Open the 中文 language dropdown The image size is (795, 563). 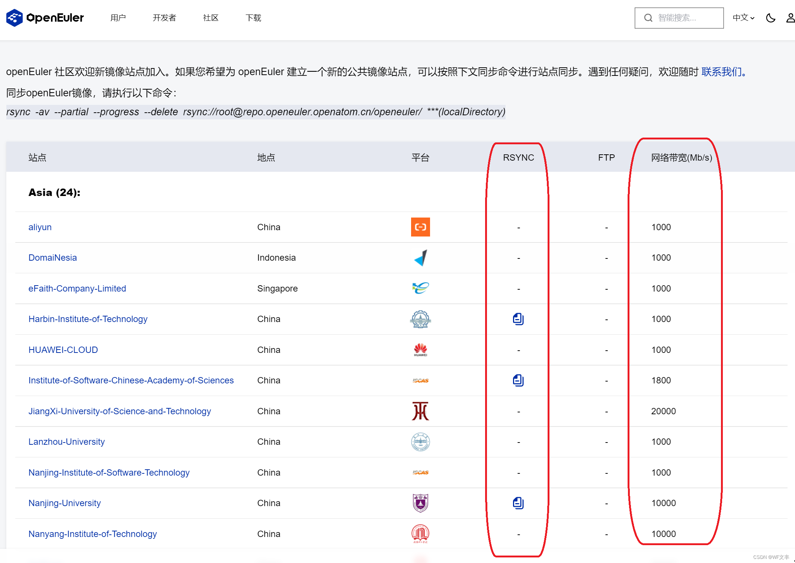click(743, 18)
